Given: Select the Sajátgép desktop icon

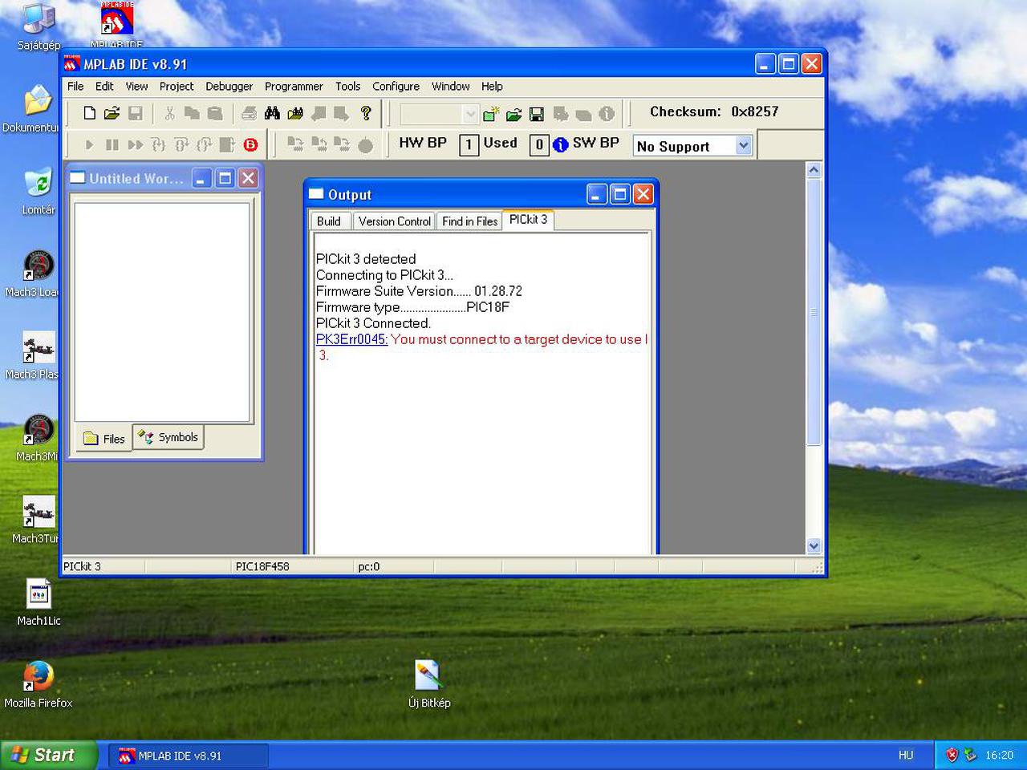Looking at the screenshot, I should pos(39,26).
